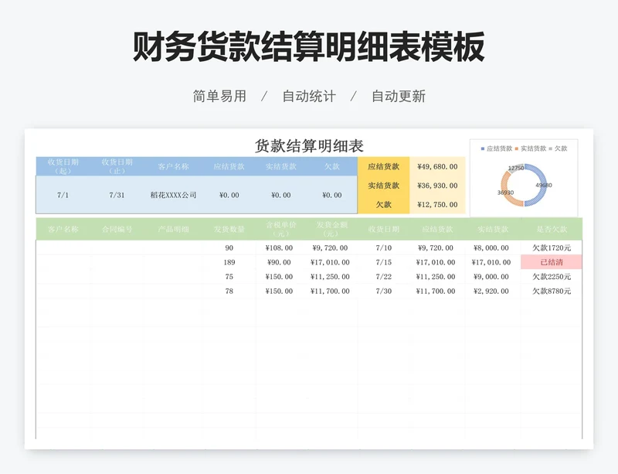Click the subtitle text 简单易用
Screen dimensions: 618x474
(x=219, y=97)
